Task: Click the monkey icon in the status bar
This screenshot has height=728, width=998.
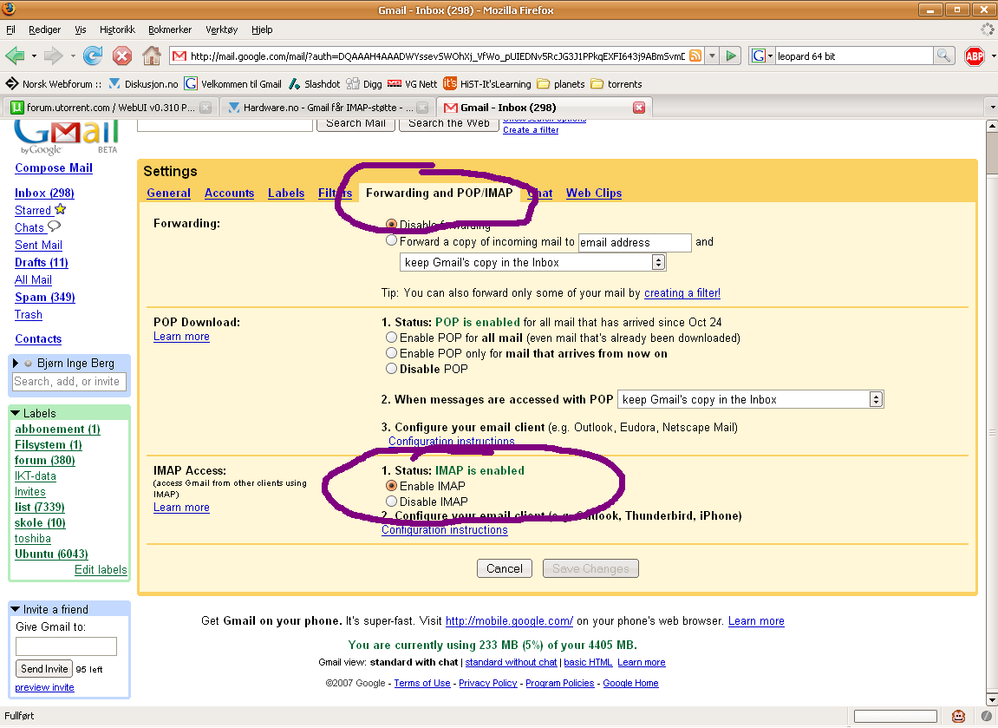Action: 958,716
